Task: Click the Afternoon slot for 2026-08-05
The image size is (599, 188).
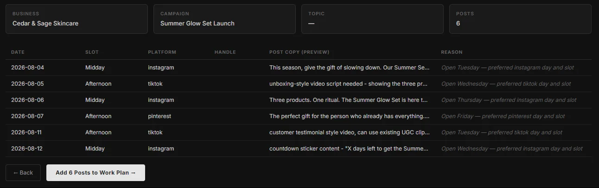Action: click(98, 84)
